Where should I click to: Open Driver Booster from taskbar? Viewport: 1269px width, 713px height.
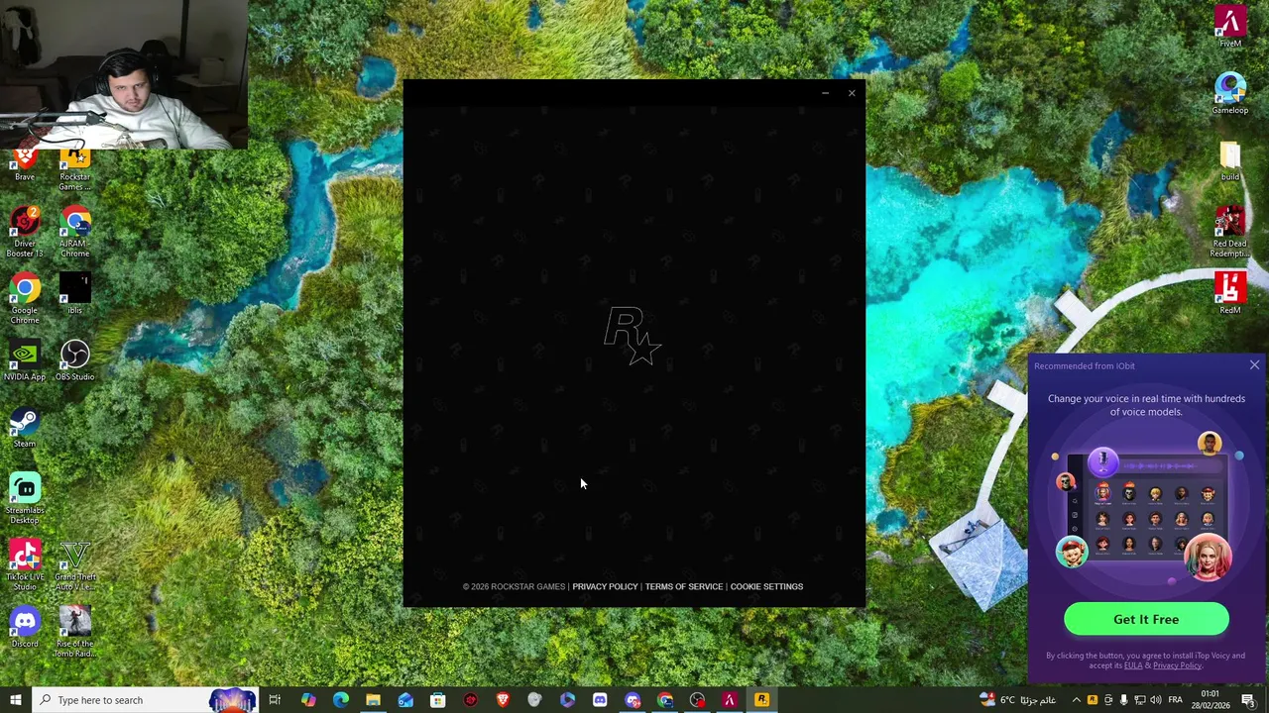tap(470, 700)
